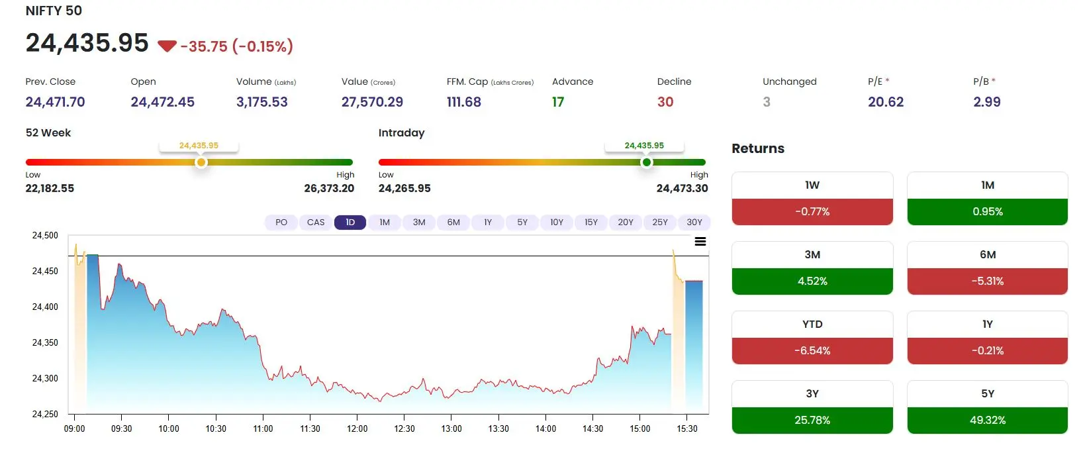Click the 52 Week range slider marker
This screenshot has height=451, width=1083.
click(201, 162)
